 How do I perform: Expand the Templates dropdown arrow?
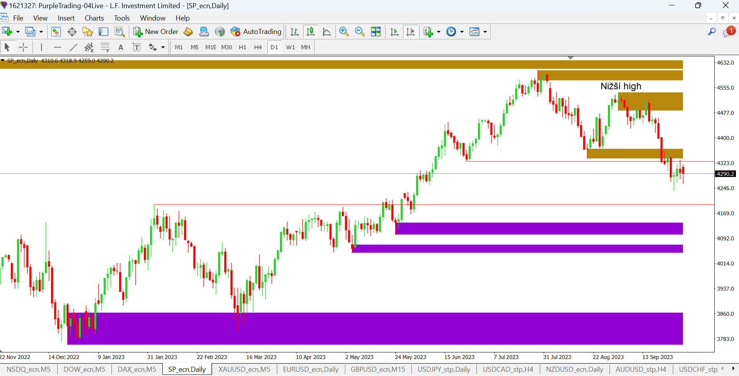tap(485, 32)
